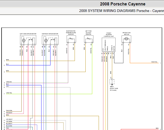Click the 'PNK' label on wire 15

coord(8,128)
